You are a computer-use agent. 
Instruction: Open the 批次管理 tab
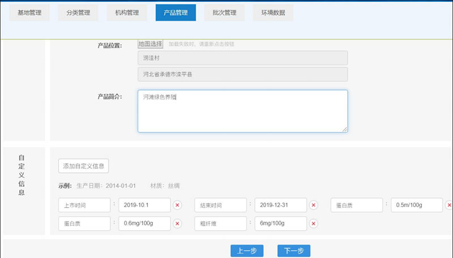pos(224,12)
